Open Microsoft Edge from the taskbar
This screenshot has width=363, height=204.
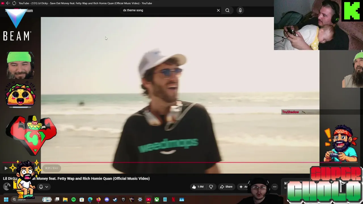(x=90, y=200)
